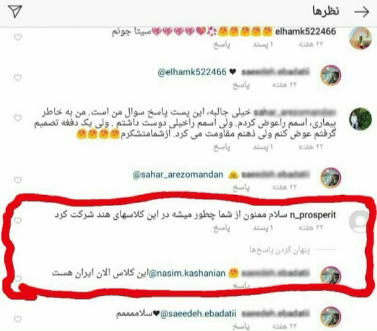Image resolution: width=377 pixels, height=331 pixels.
Task: Open the @elhamk522466 mention link
Action: tap(192, 72)
